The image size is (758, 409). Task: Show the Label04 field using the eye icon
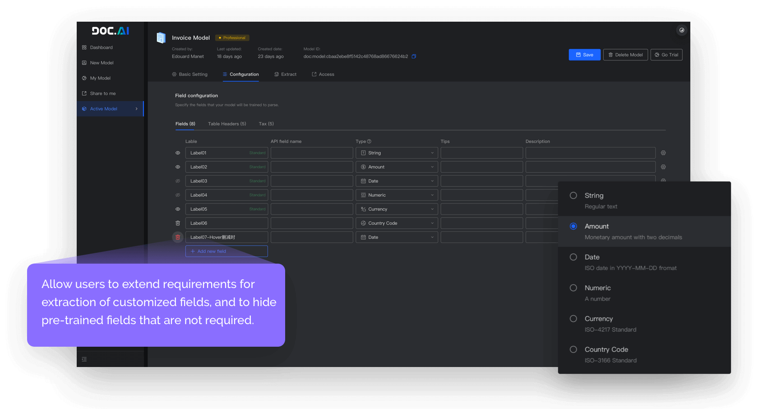177,195
